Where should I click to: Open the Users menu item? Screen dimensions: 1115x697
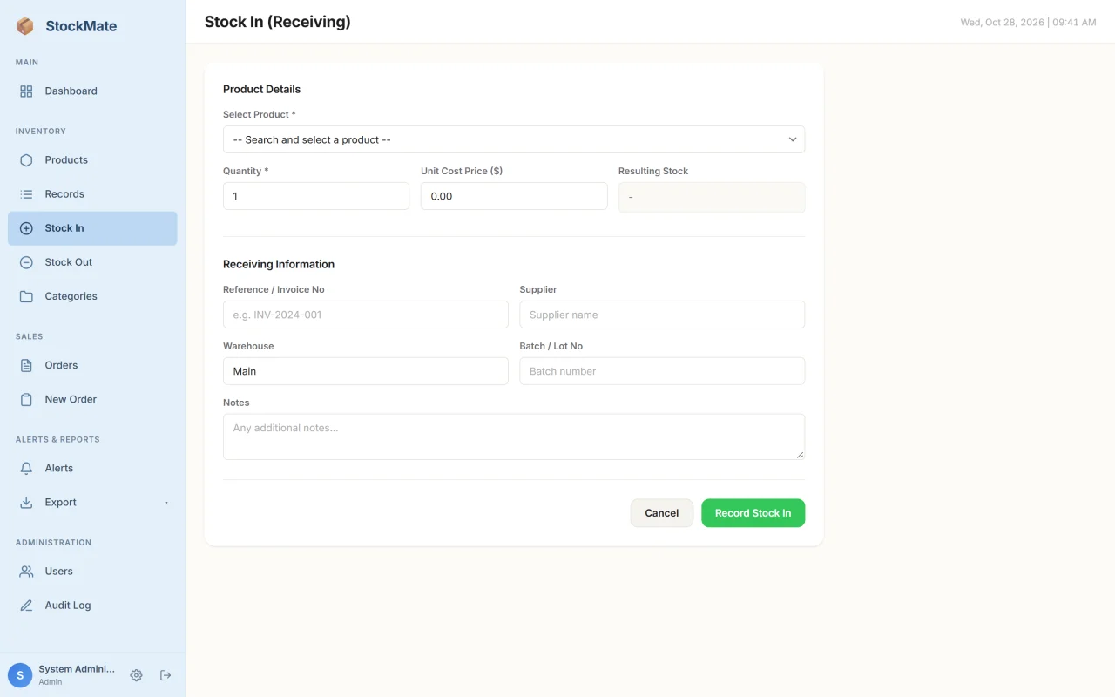92,571
